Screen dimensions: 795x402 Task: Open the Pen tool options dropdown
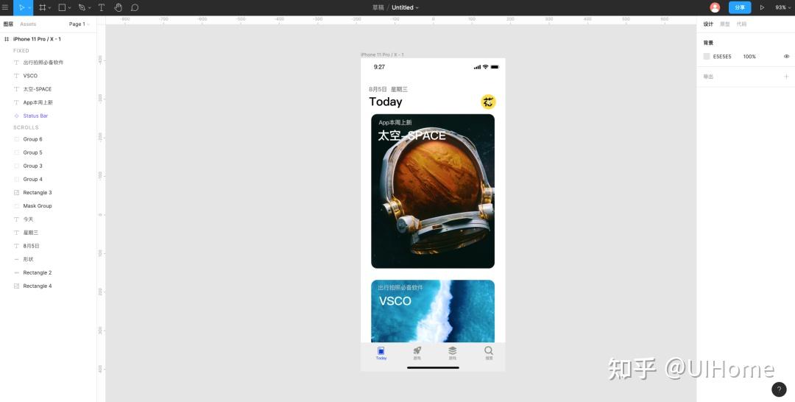pyautogui.click(x=90, y=8)
